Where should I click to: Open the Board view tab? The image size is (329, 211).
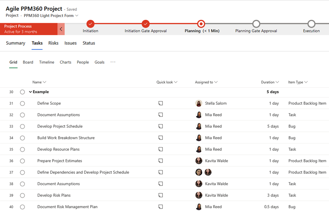coord(28,62)
